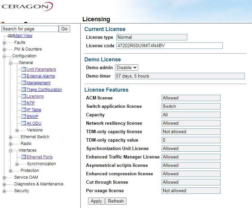Image resolution: width=252 pixels, height=208 pixels.
Task: Expand the Versions tree node
Action: [17, 130]
